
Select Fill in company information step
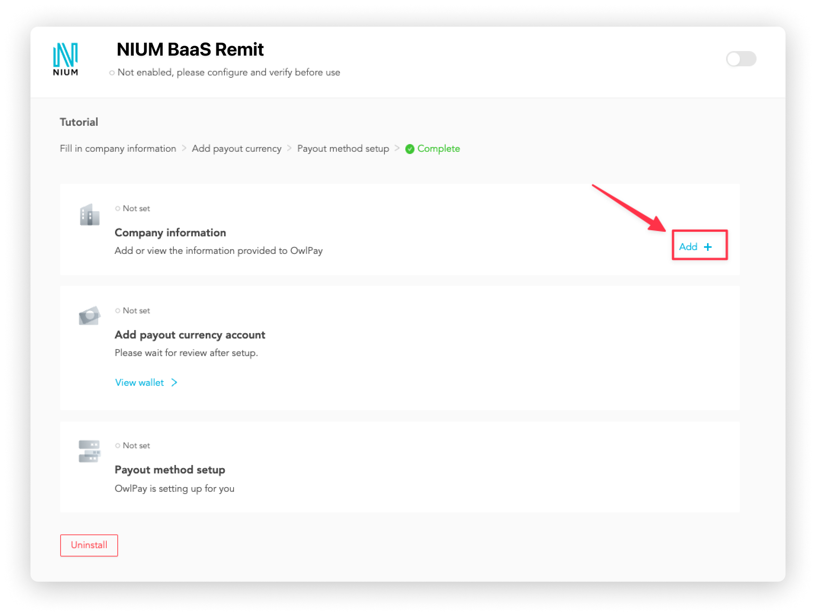coord(118,148)
